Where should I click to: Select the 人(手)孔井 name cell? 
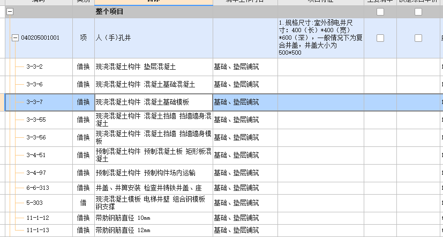(154, 38)
